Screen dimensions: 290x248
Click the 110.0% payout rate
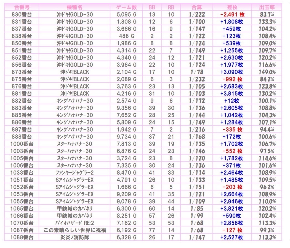point(267,202)
